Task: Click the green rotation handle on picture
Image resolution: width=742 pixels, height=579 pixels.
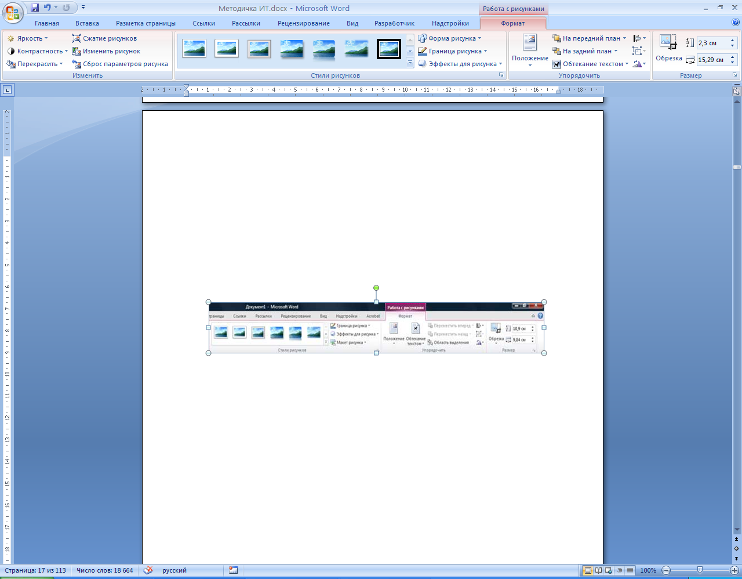Action: 376,288
